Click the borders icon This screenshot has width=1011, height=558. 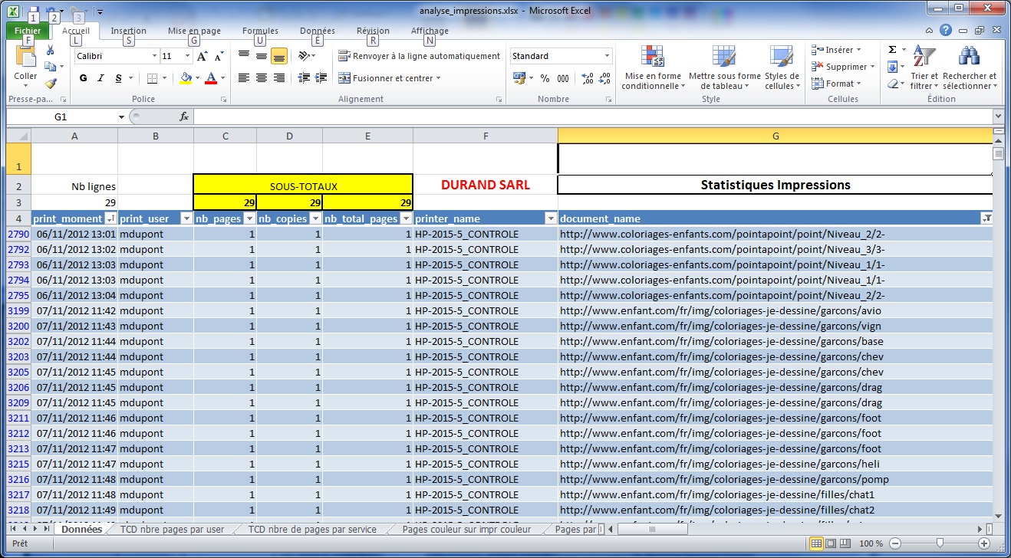pyautogui.click(x=152, y=78)
